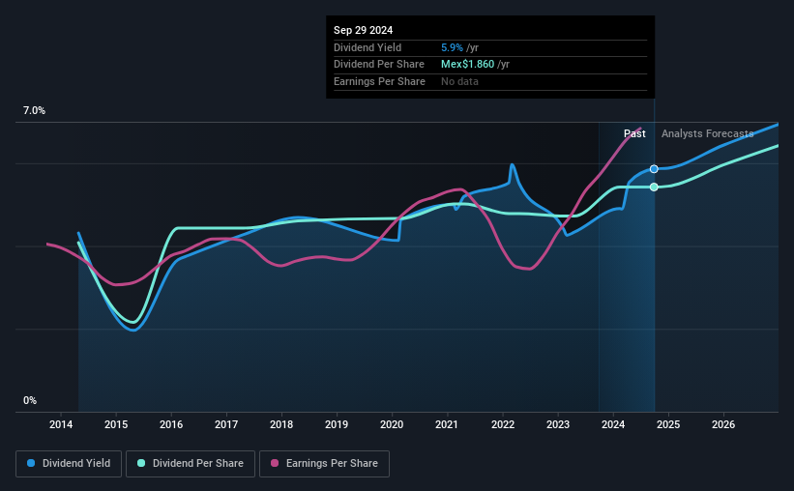Click the teal Dividend Per Share marker dot on the chart
794x491 pixels.
pos(654,188)
